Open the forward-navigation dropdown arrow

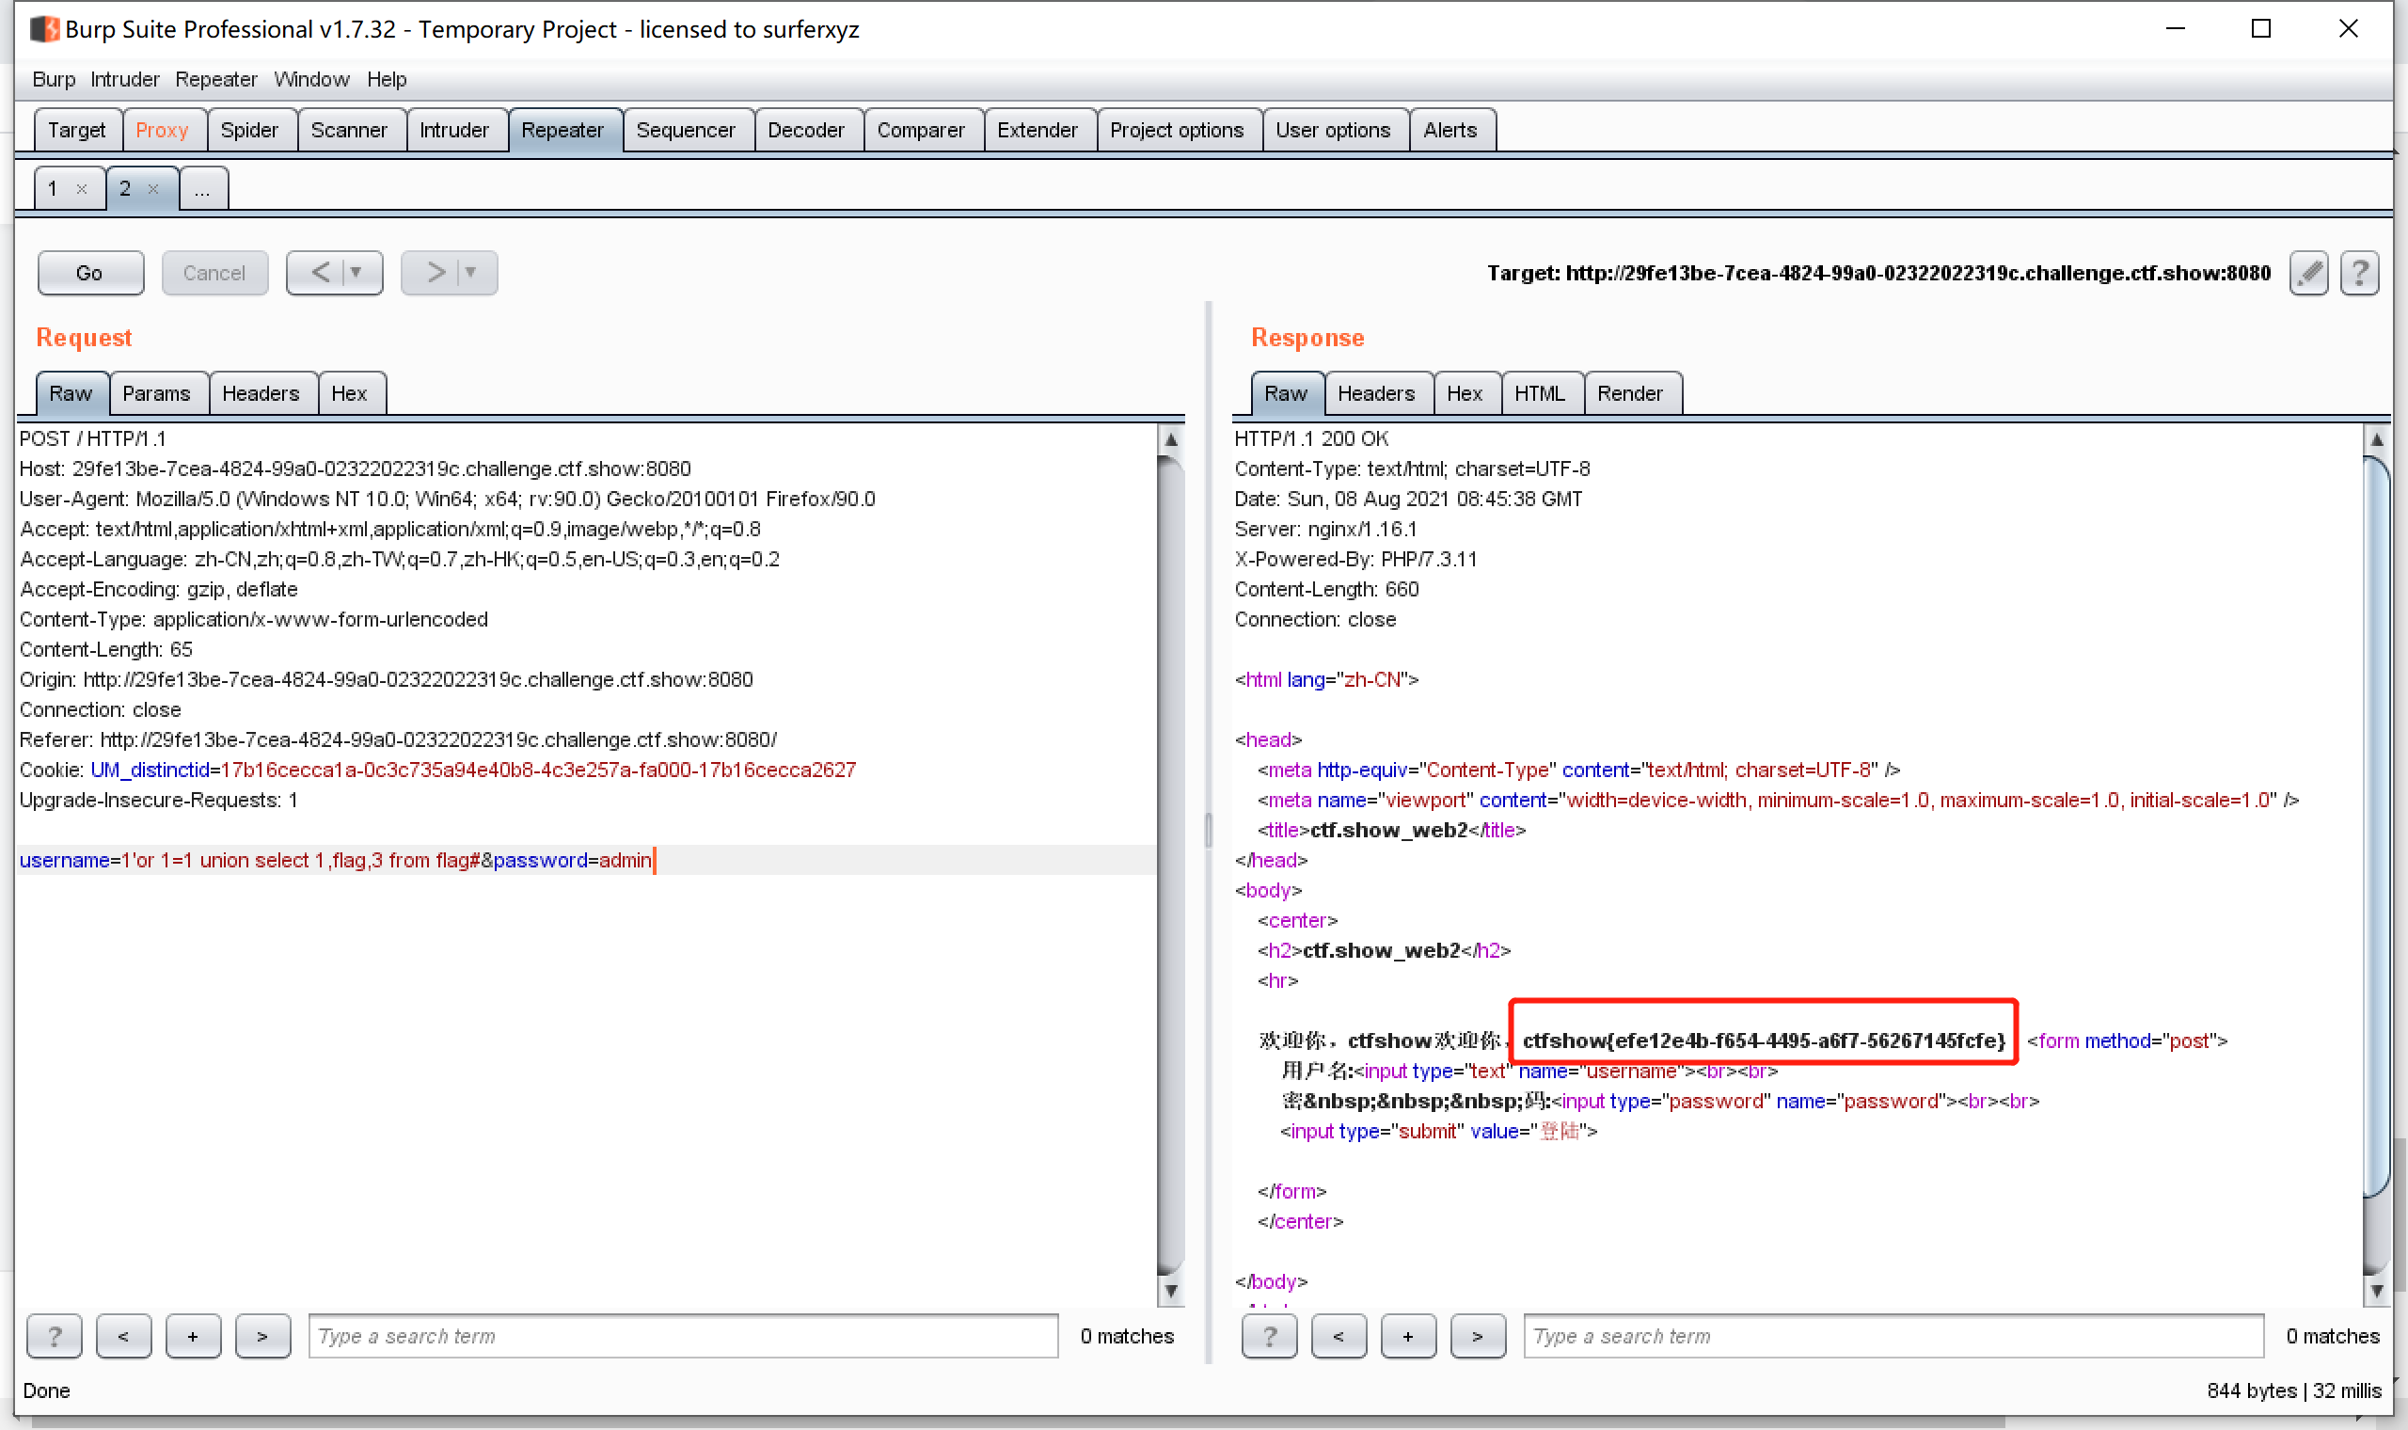pyautogui.click(x=472, y=273)
